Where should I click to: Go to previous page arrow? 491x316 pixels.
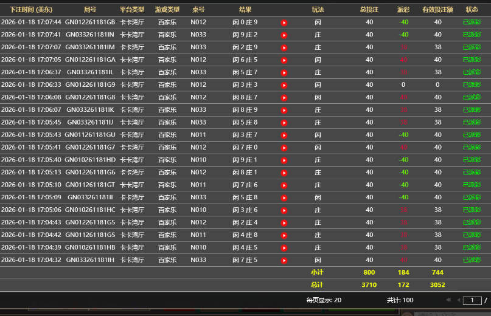458,300
